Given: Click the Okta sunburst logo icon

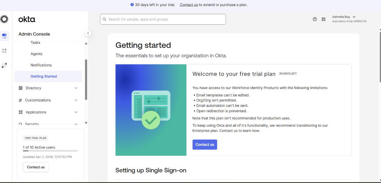Looking at the screenshot, I should 4,19.
